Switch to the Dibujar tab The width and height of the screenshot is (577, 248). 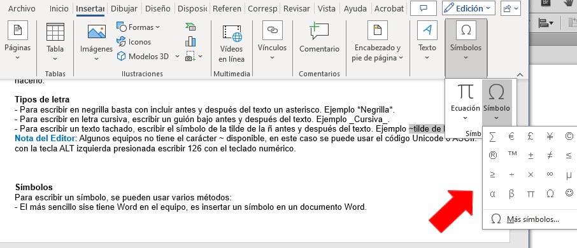(124, 8)
